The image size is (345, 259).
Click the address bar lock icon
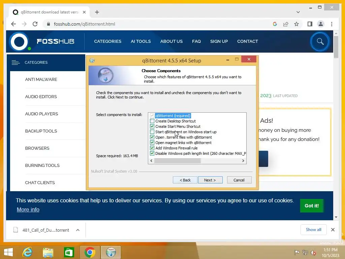(x=49, y=24)
